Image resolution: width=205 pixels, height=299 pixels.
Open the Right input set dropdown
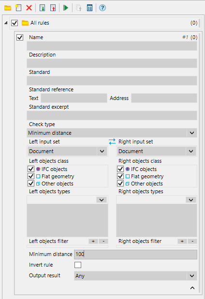click(x=191, y=151)
